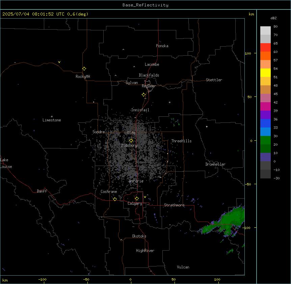Select the red 60–65 dBZ legend swatch
Viewport: 291px width, 284px height.
[265, 48]
